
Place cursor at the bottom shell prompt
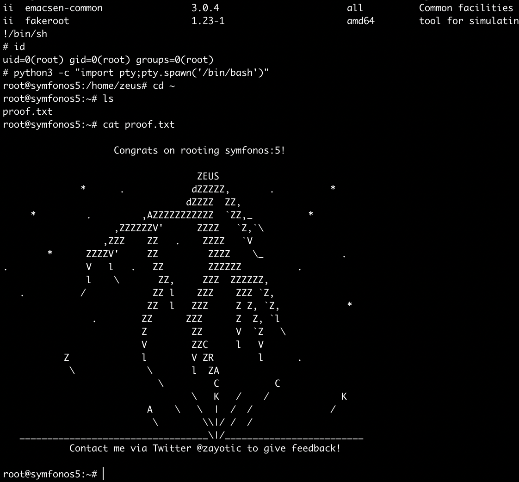(104, 474)
